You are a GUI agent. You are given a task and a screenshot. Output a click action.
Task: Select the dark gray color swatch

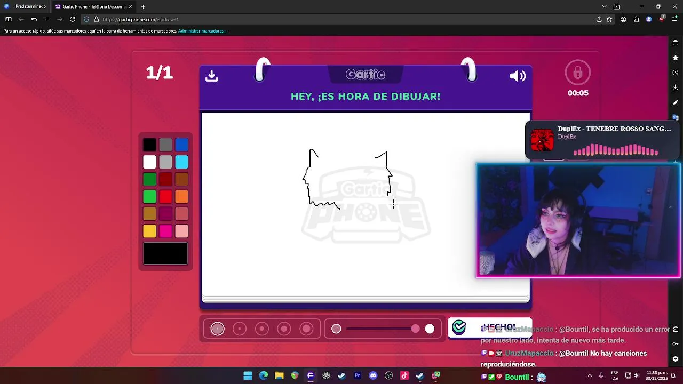[x=165, y=145]
